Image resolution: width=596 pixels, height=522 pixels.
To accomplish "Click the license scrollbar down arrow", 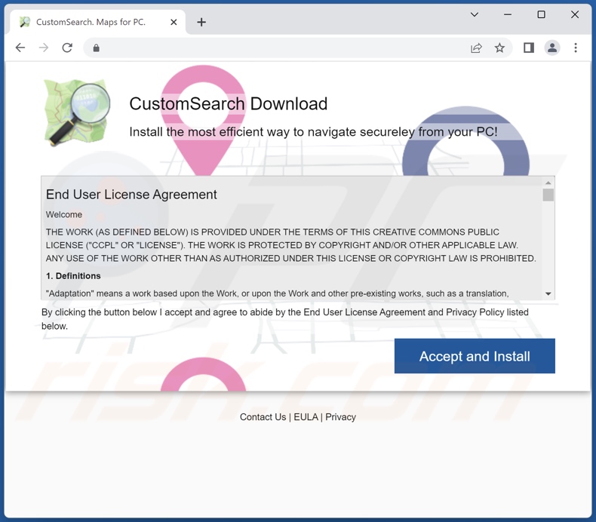I will [548, 293].
